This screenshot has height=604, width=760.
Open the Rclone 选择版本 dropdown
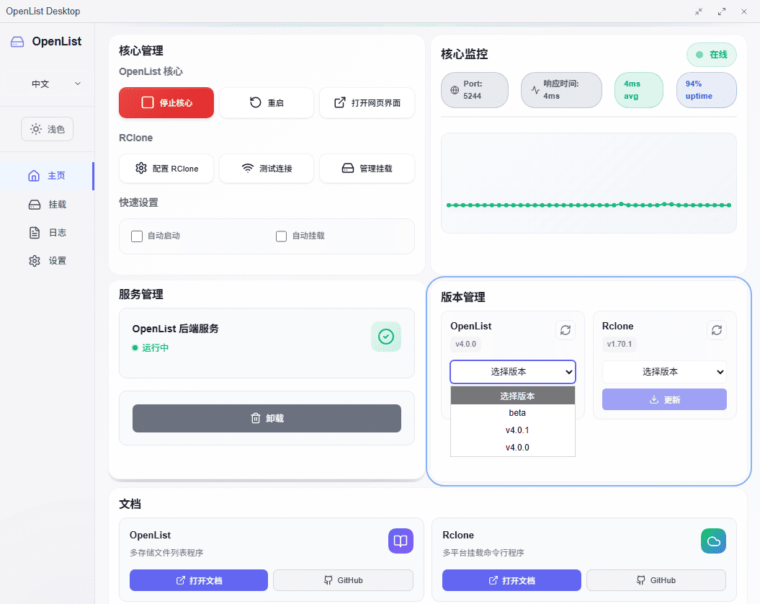[x=664, y=371]
